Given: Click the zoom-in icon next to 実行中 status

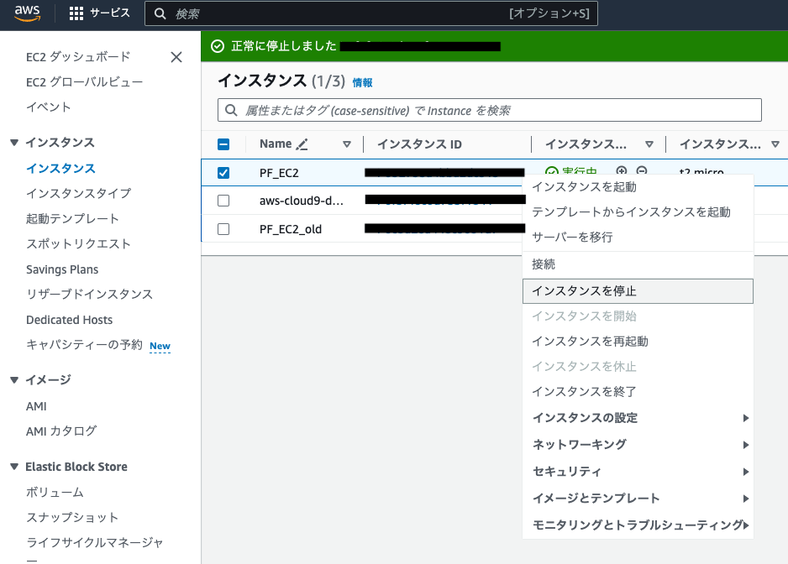Looking at the screenshot, I should [621, 170].
